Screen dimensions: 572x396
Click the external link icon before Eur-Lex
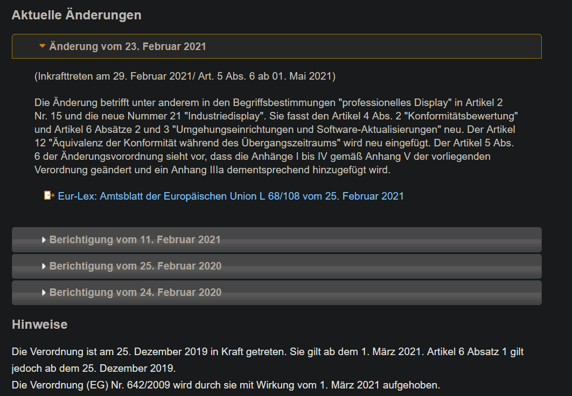(x=49, y=196)
